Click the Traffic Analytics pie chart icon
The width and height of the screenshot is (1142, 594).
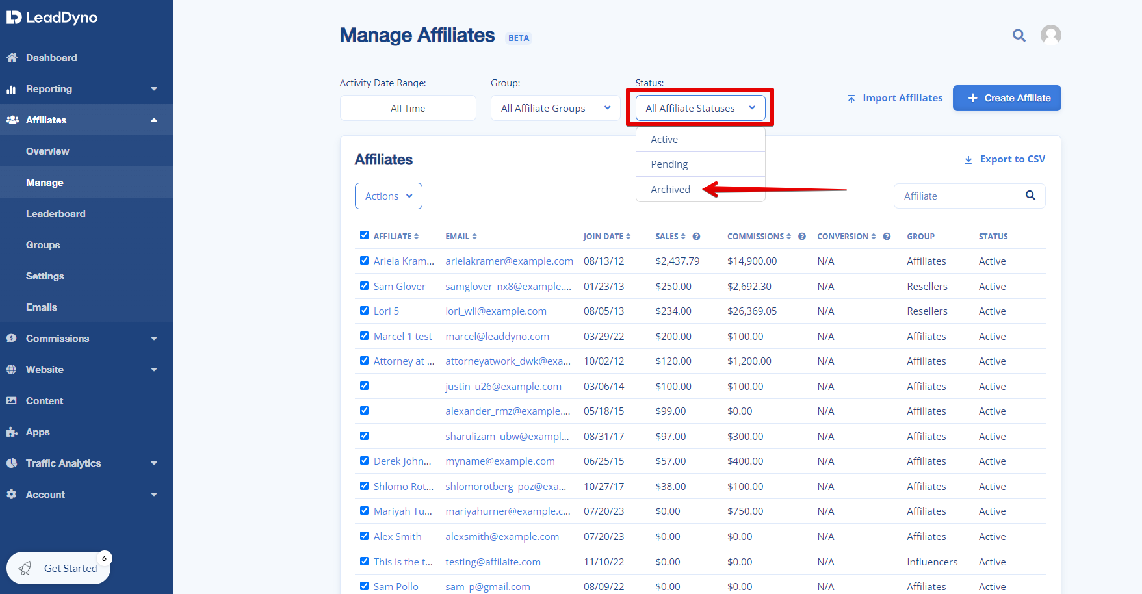[11, 463]
